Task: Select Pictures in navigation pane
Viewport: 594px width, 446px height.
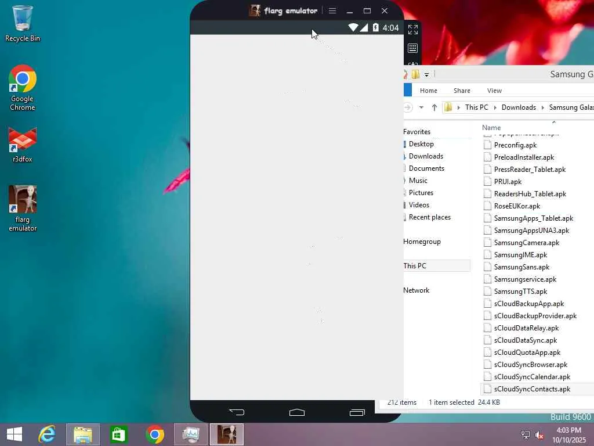Action: click(421, 193)
